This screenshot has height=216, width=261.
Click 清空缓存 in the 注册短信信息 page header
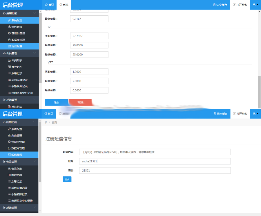(221, 114)
